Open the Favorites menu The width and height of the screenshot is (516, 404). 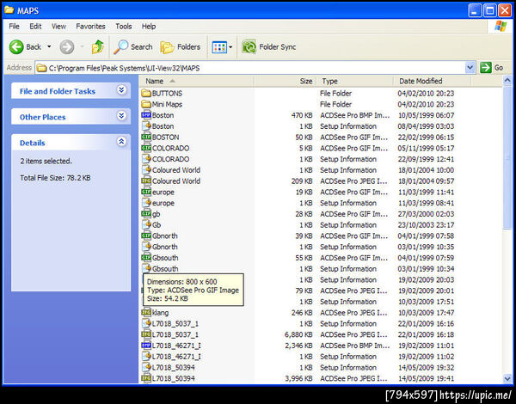tap(90, 27)
